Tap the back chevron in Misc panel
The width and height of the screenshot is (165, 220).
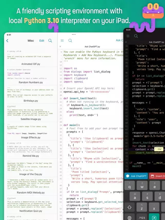point(7,41)
